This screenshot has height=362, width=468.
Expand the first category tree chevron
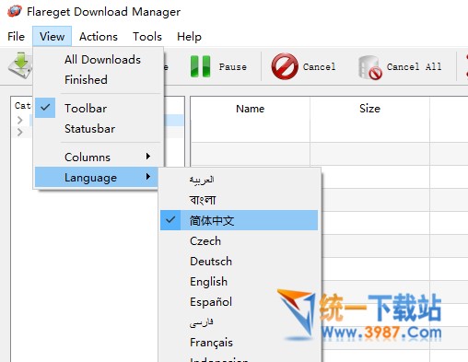point(20,120)
